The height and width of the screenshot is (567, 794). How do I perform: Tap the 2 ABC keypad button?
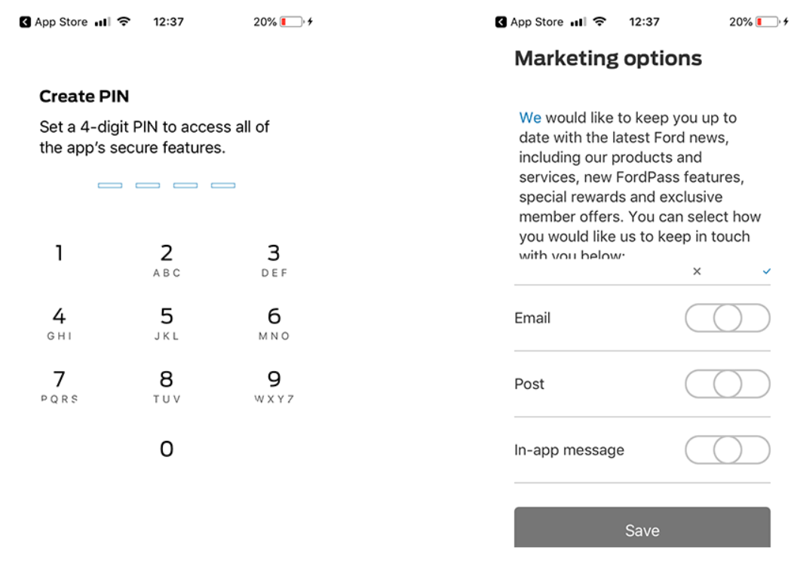(x=167, y=260)
